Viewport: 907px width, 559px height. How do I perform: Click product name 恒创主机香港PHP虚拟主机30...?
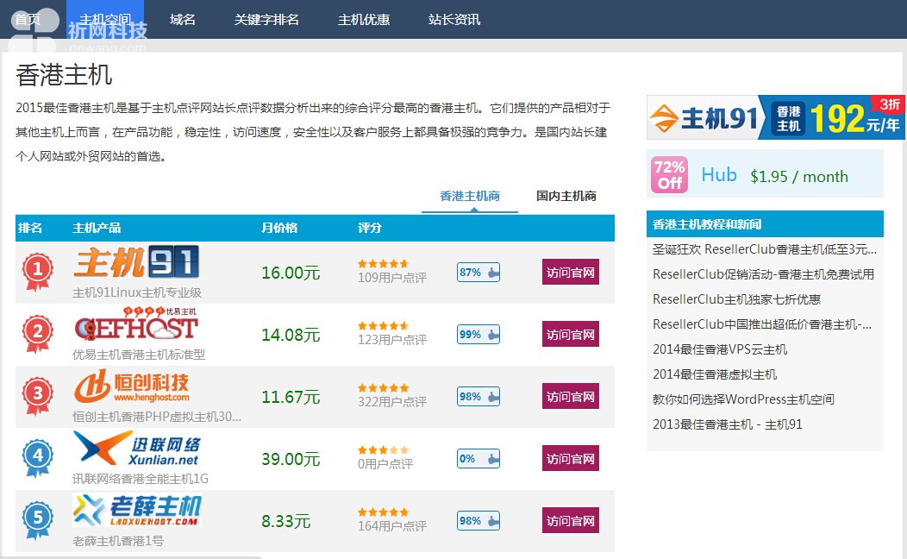[157, 417]
